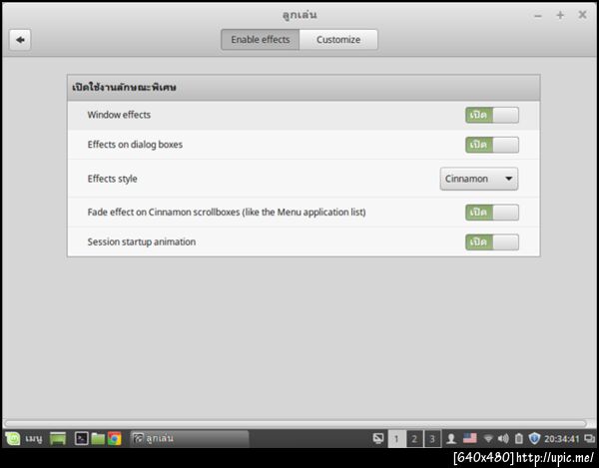Click the window list icon at panel end
Image resolution: width=599 pixels, height=468 pixels.
coord(589,439)
